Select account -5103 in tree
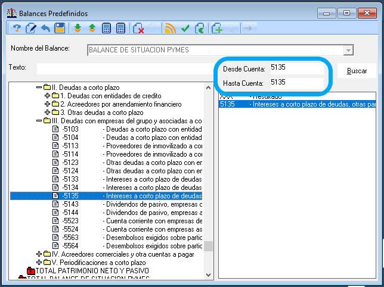Image resolution: width=384 pixels, height=287 pixels. pos(127,129)
